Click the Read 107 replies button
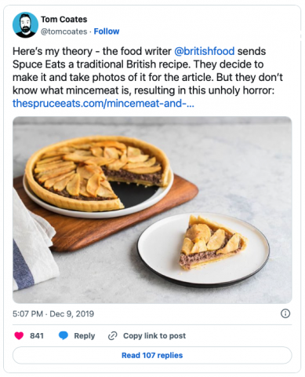 (x=152, y=355)
